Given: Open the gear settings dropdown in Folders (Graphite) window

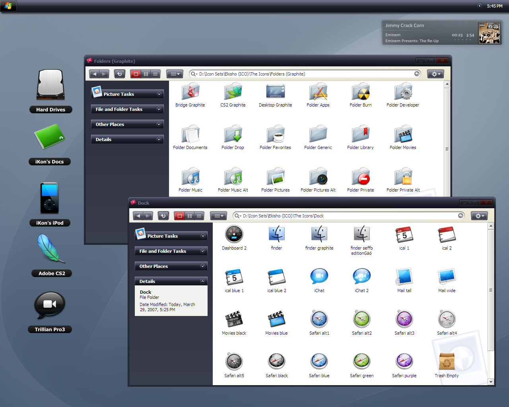Looking at the screenshot, I should (x=435, y=74).
